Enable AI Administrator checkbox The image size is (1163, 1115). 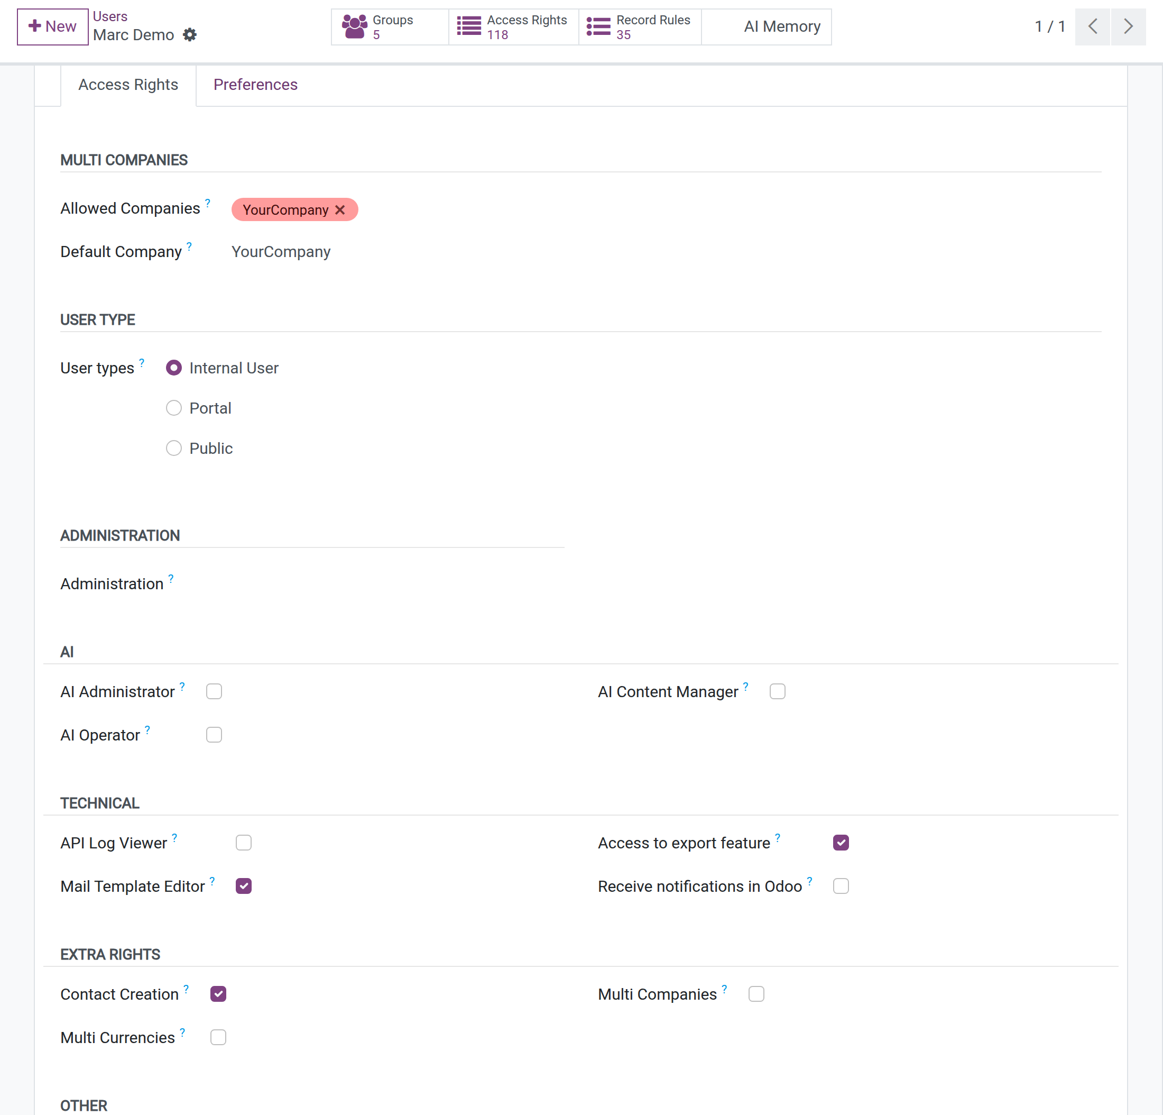click(x=214, y=692)
